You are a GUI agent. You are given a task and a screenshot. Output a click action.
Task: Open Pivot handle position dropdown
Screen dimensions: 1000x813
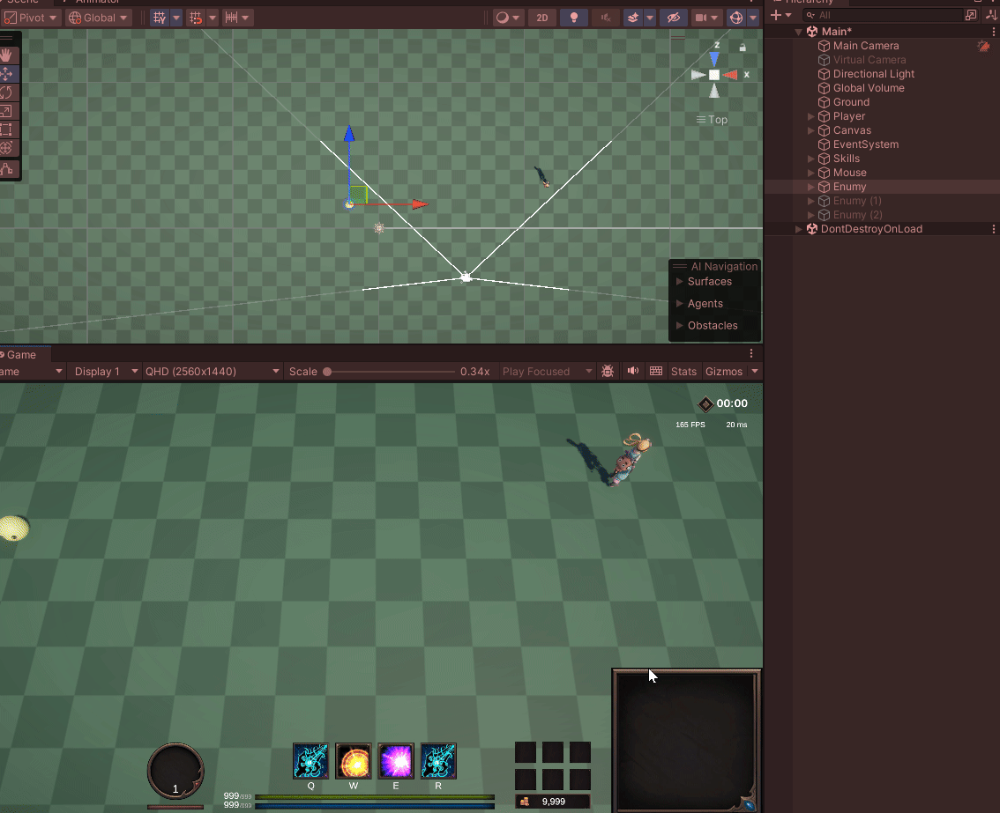31,18
